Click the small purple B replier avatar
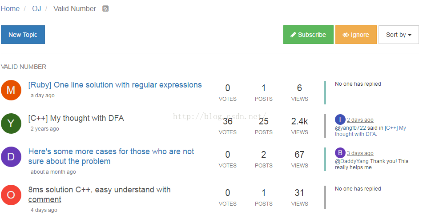The image size is (431, 223). 340,153
